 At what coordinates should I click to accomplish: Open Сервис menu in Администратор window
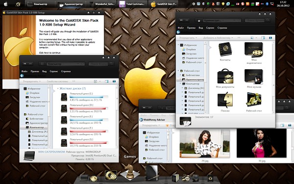pyautogui.click(x=210, y=28)
